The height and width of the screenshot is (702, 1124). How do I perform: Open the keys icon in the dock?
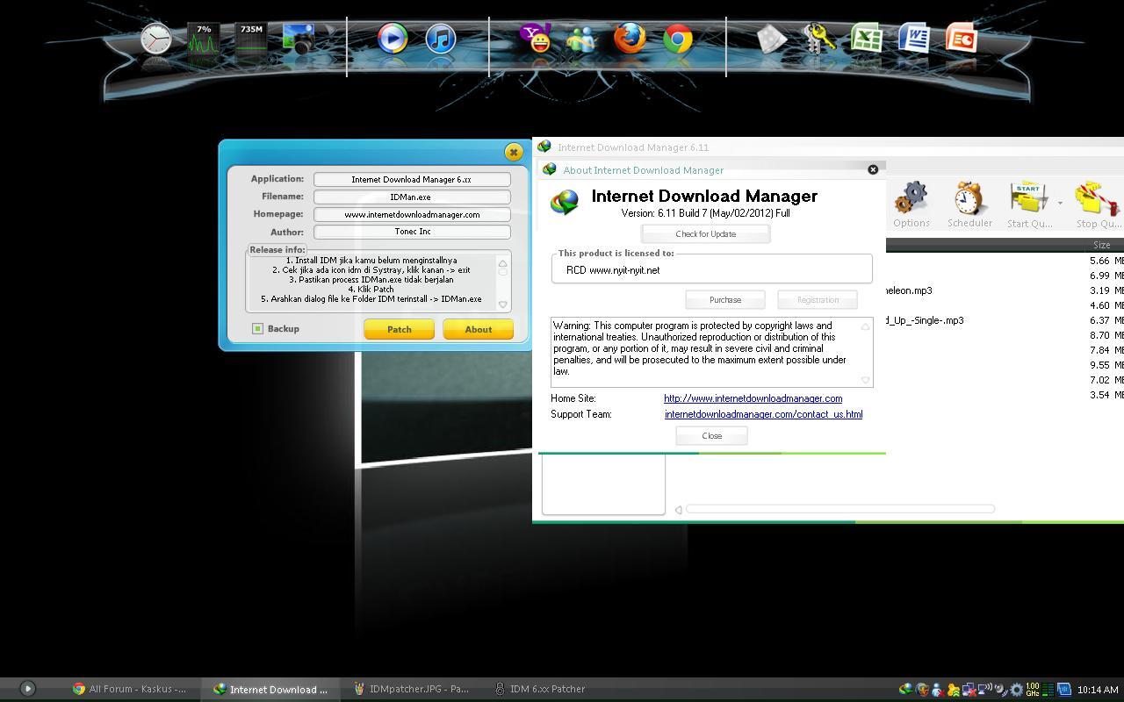point(819,39)
